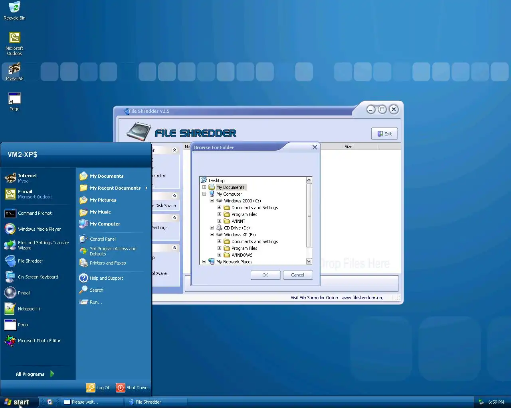This screenshot has width=511, height=408.
Task: Collapse the Disk Space sidebar section
Action: click(x=174, y=196)
